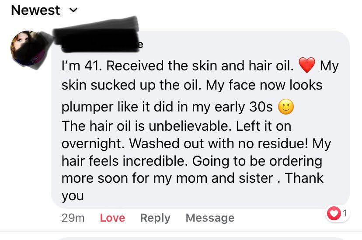Click the next comment bubble at bottom edge

point(201,238)
